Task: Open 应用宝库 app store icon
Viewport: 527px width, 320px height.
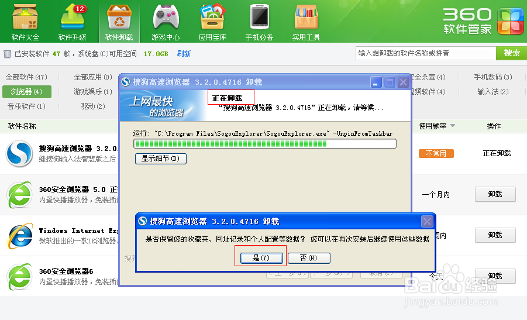Action: tap(212, 22)
